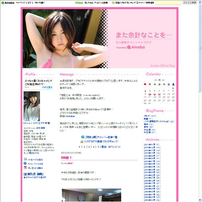This screenshot has width=202, height=202.
Task: Focus the Ameblo search input field
Action: [168, 3]
